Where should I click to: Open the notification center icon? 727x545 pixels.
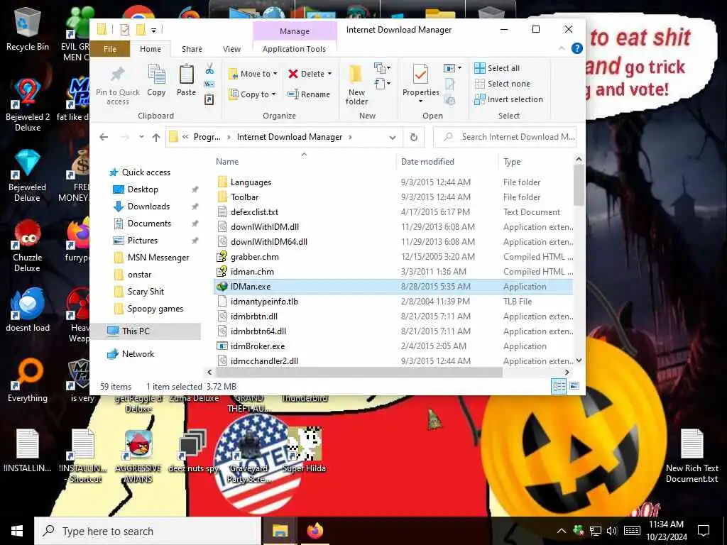[x=704, y=531]
